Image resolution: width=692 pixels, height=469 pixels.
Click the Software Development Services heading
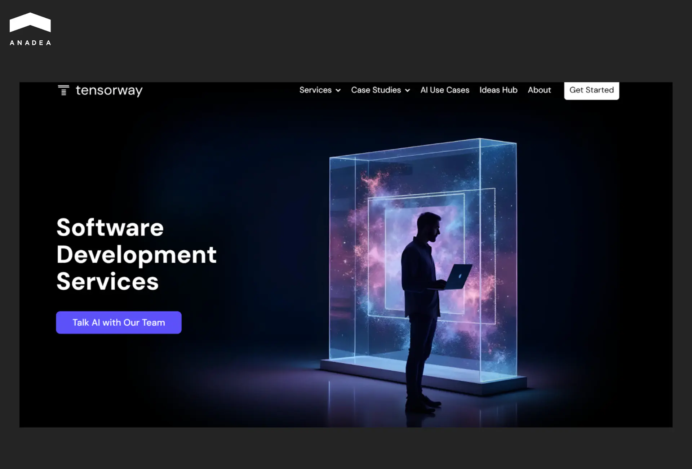tap(136, 254)
